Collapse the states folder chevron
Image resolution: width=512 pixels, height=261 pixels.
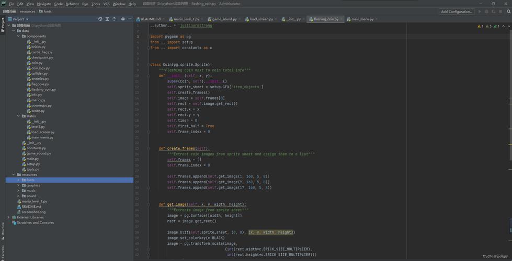[19, 116]
